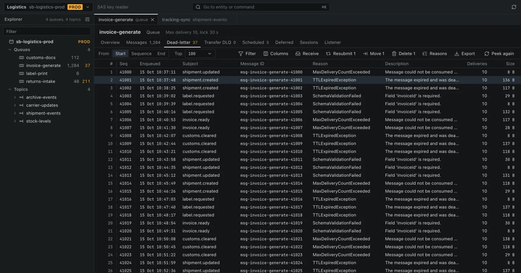Select the Sequence peek position

click(x=141, y=54)
